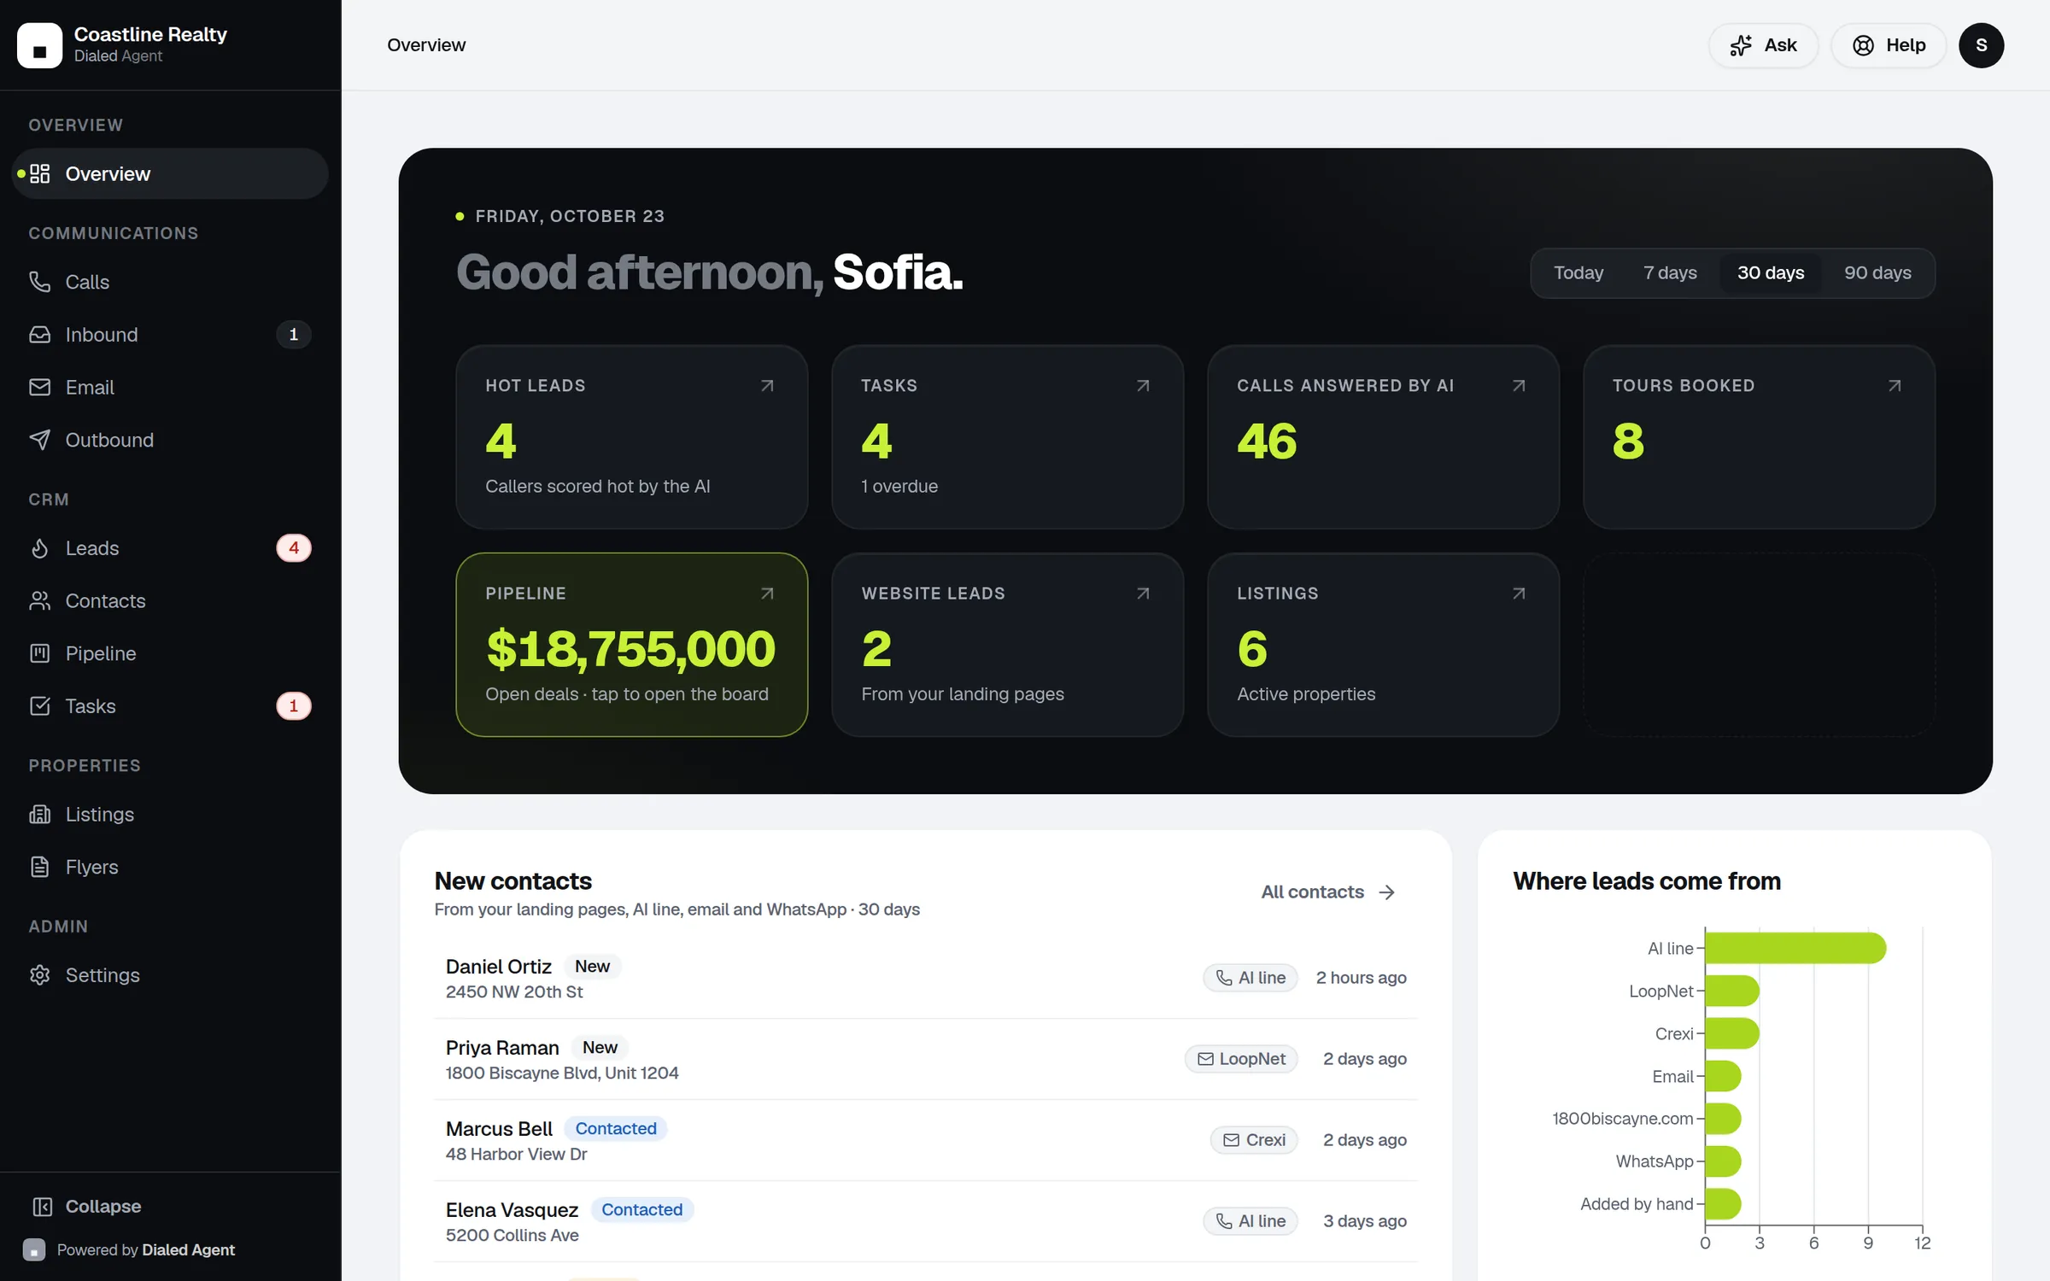Click the LoopNet bar in leads chart
The height and width of the screenshot is (1281, 2050).
[x=1732, y=991]
